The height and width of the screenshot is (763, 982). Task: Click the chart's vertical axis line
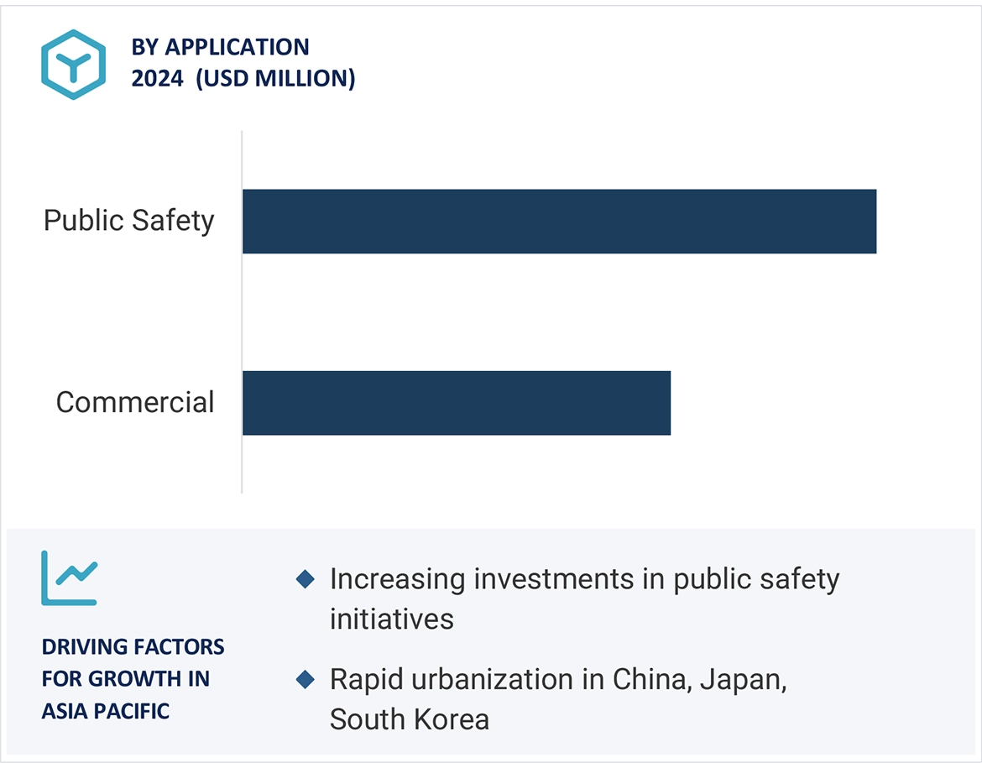coord(242,336)
